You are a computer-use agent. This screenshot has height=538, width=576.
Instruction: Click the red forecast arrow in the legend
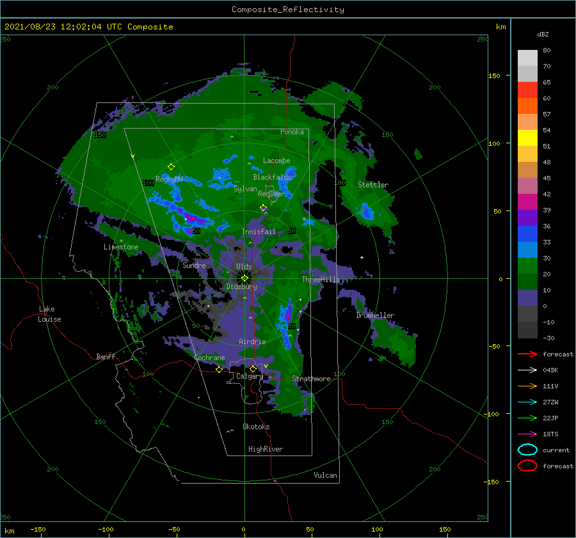[527, 354]
